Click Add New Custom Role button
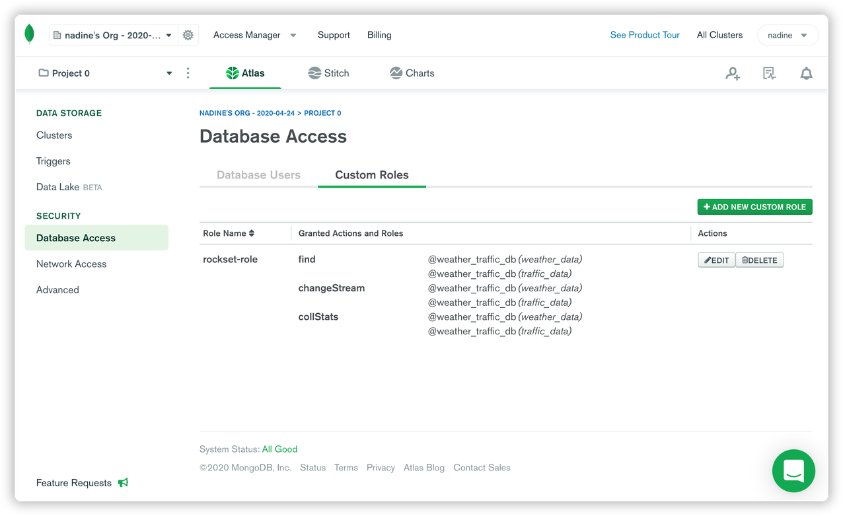Screen dimensions: 843x516 [x=754, y=207]
